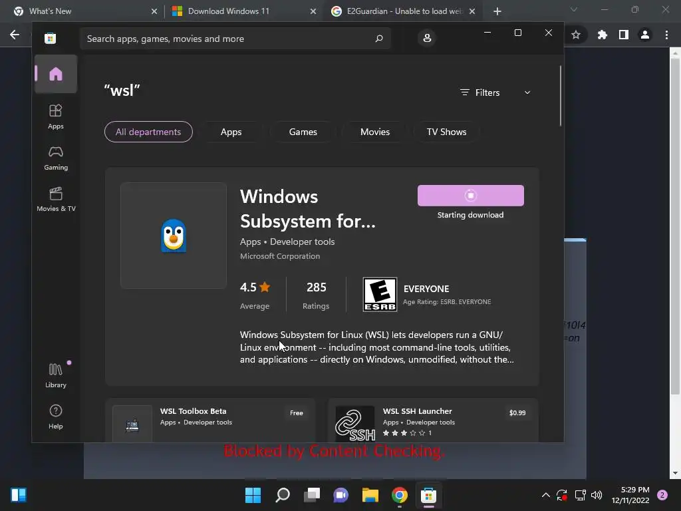Close the Download Windows 11 tab
681x511 pixels.
pyautogui.click(x=313, y=11)
